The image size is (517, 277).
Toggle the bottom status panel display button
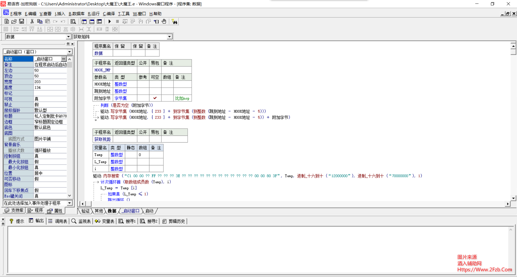click(92, 22)
